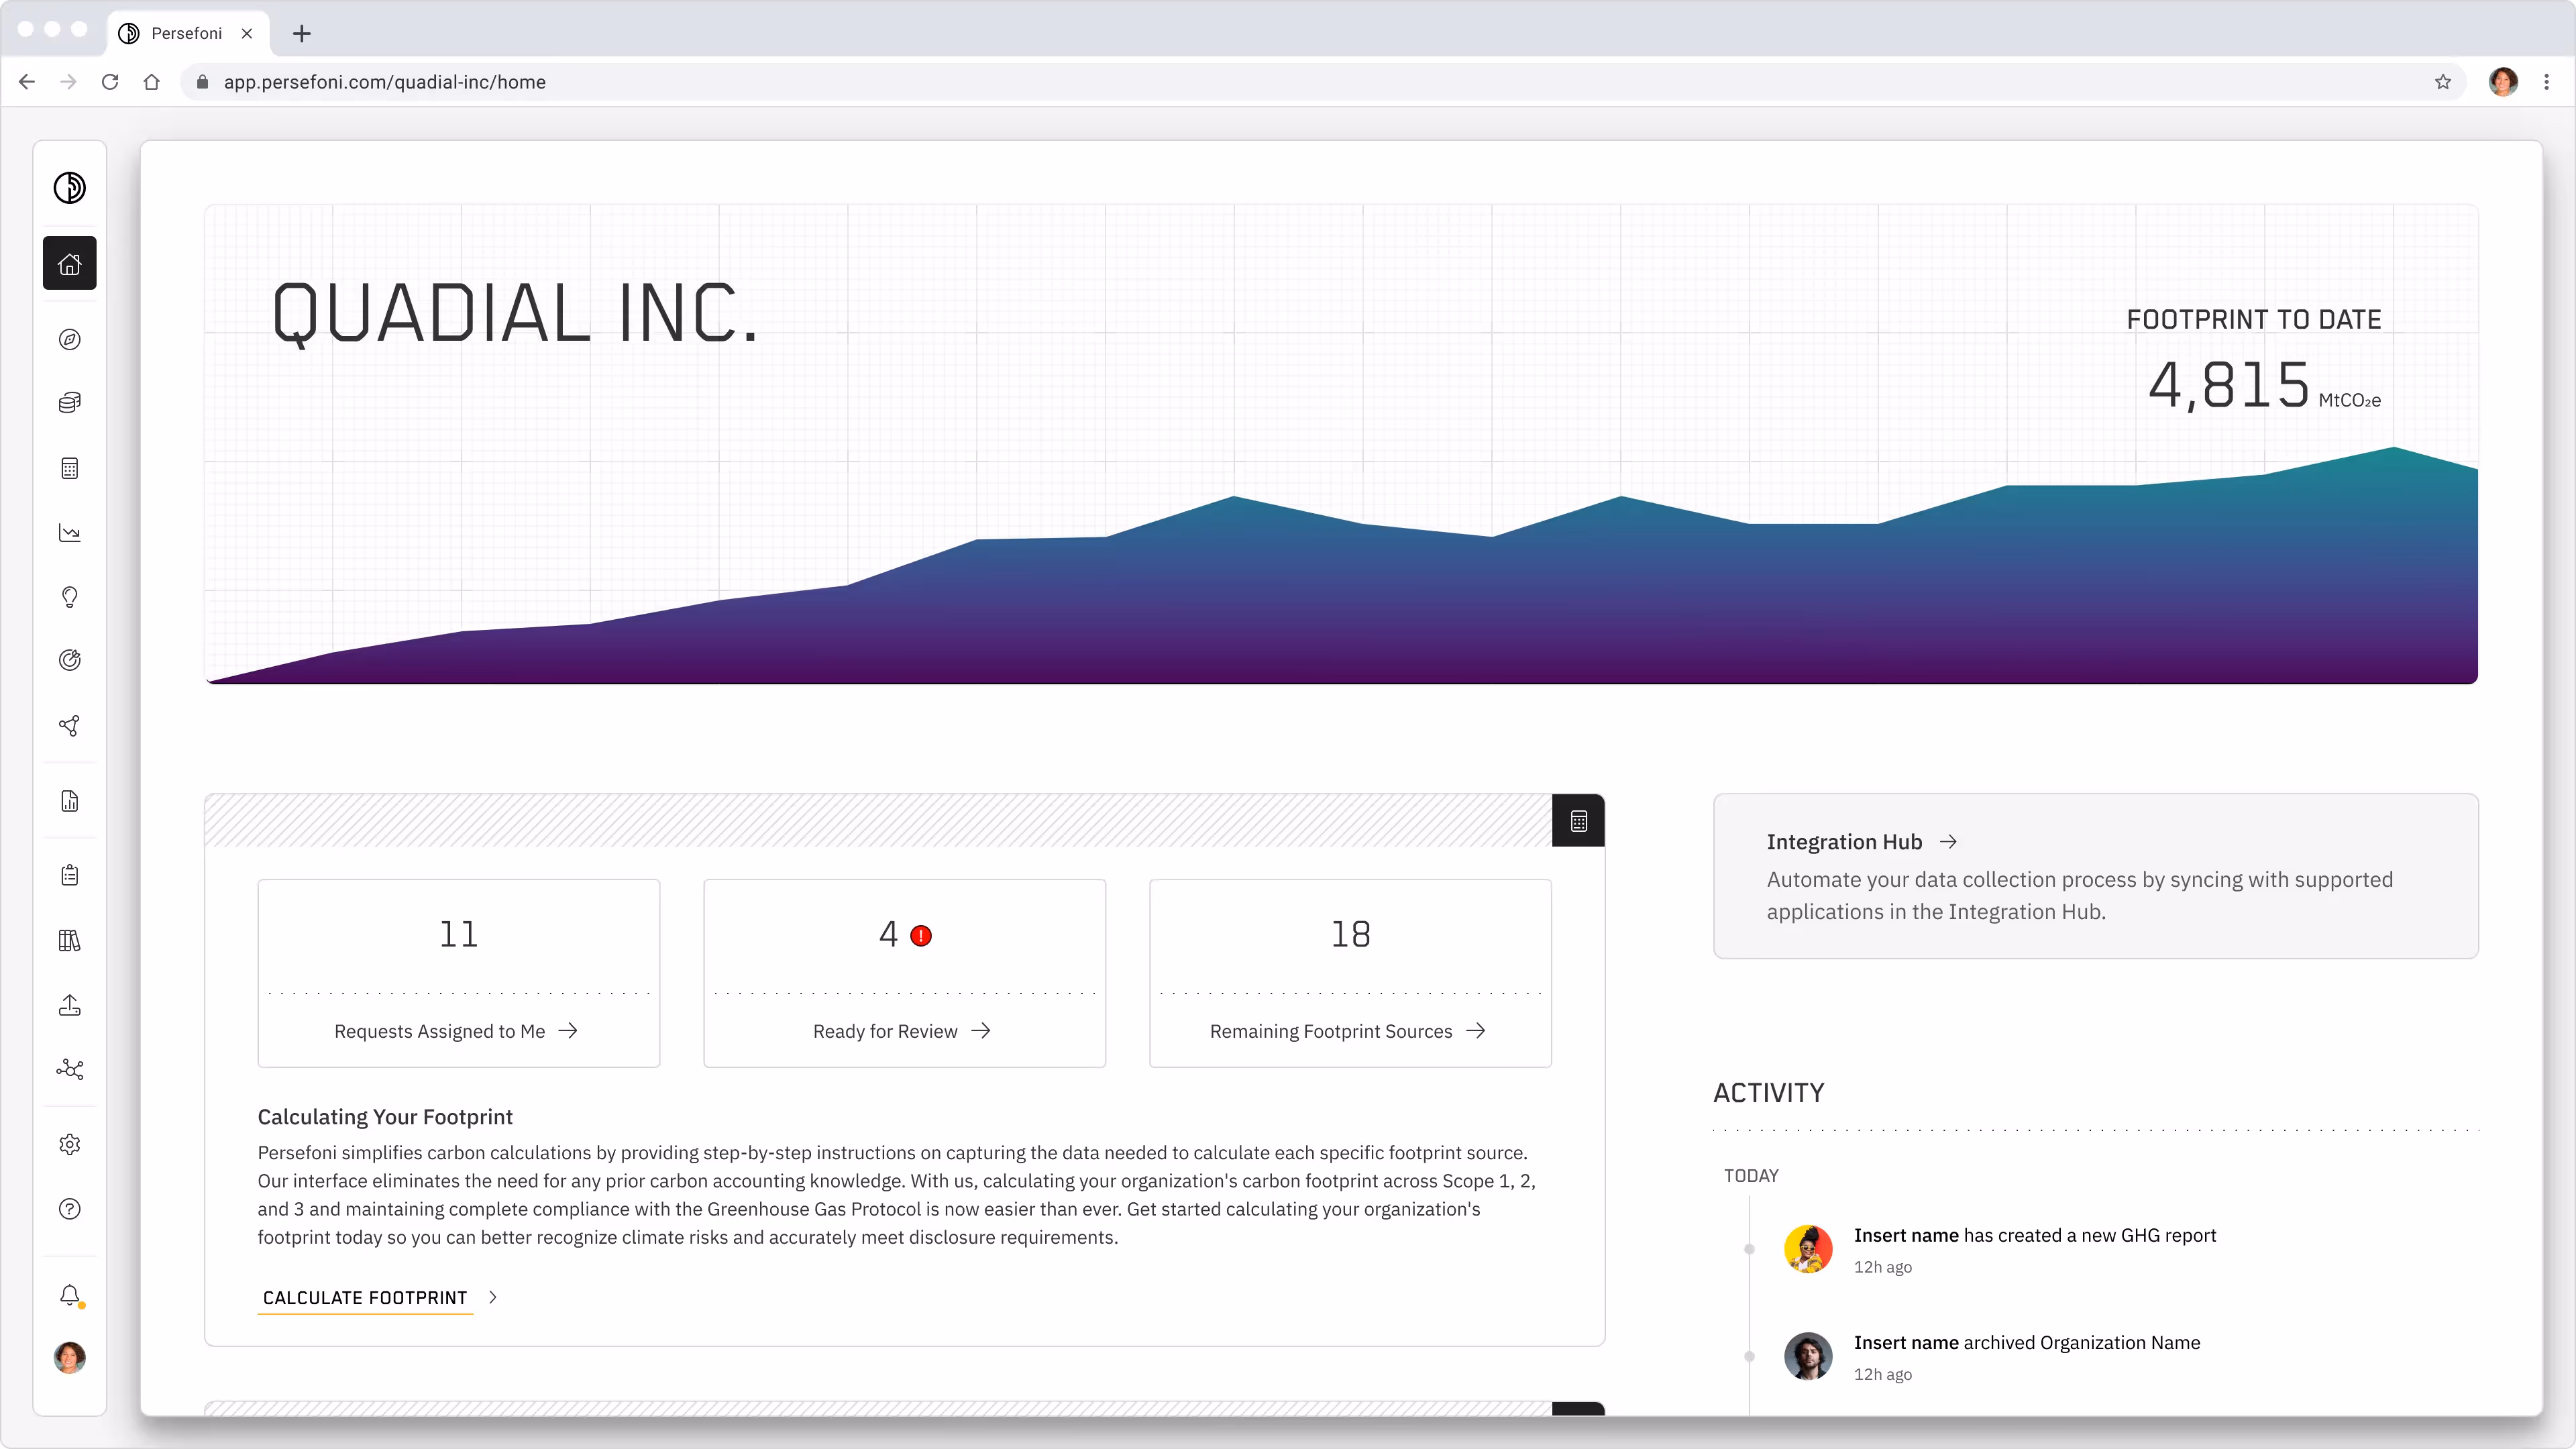Image resolution: width=2576 pixels, height=1449 pixels.
Task: Open the browser three-dot menu
Action: coord(2546,82)
